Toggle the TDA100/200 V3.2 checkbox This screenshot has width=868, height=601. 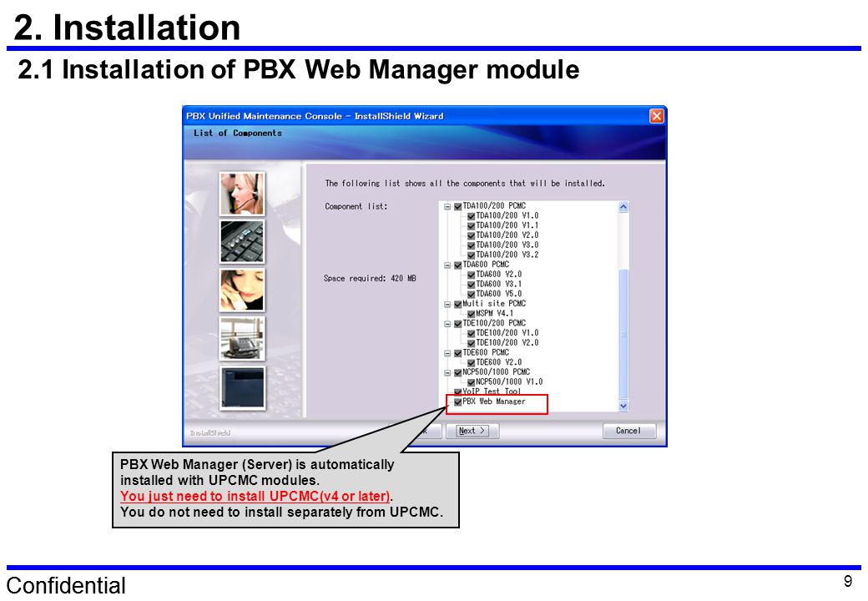471,255
